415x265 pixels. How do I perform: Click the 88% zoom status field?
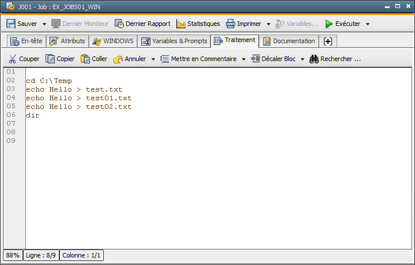point(13,255)
